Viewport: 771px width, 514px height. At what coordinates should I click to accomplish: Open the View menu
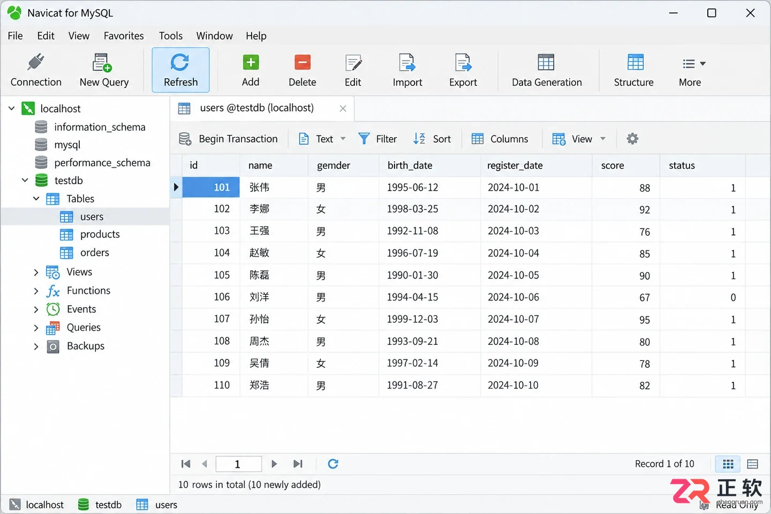[x=79, y=36]
